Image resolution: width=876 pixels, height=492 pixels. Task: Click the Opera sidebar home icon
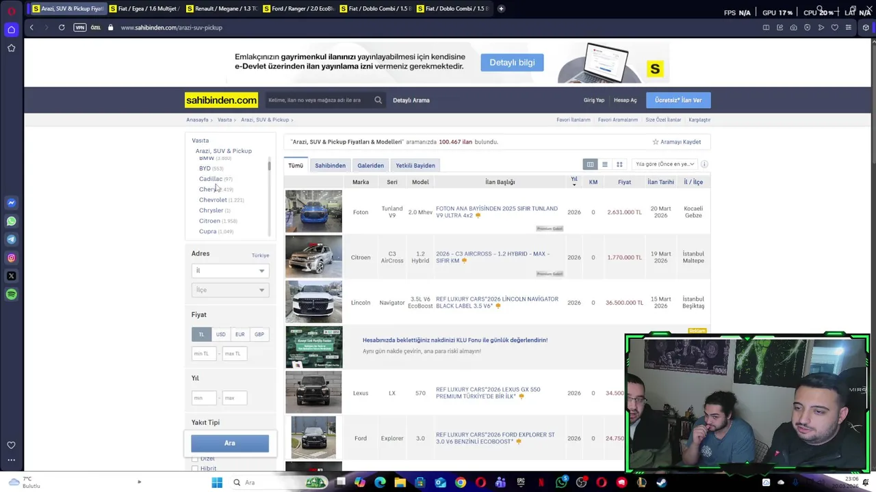[x=11, y=29]
